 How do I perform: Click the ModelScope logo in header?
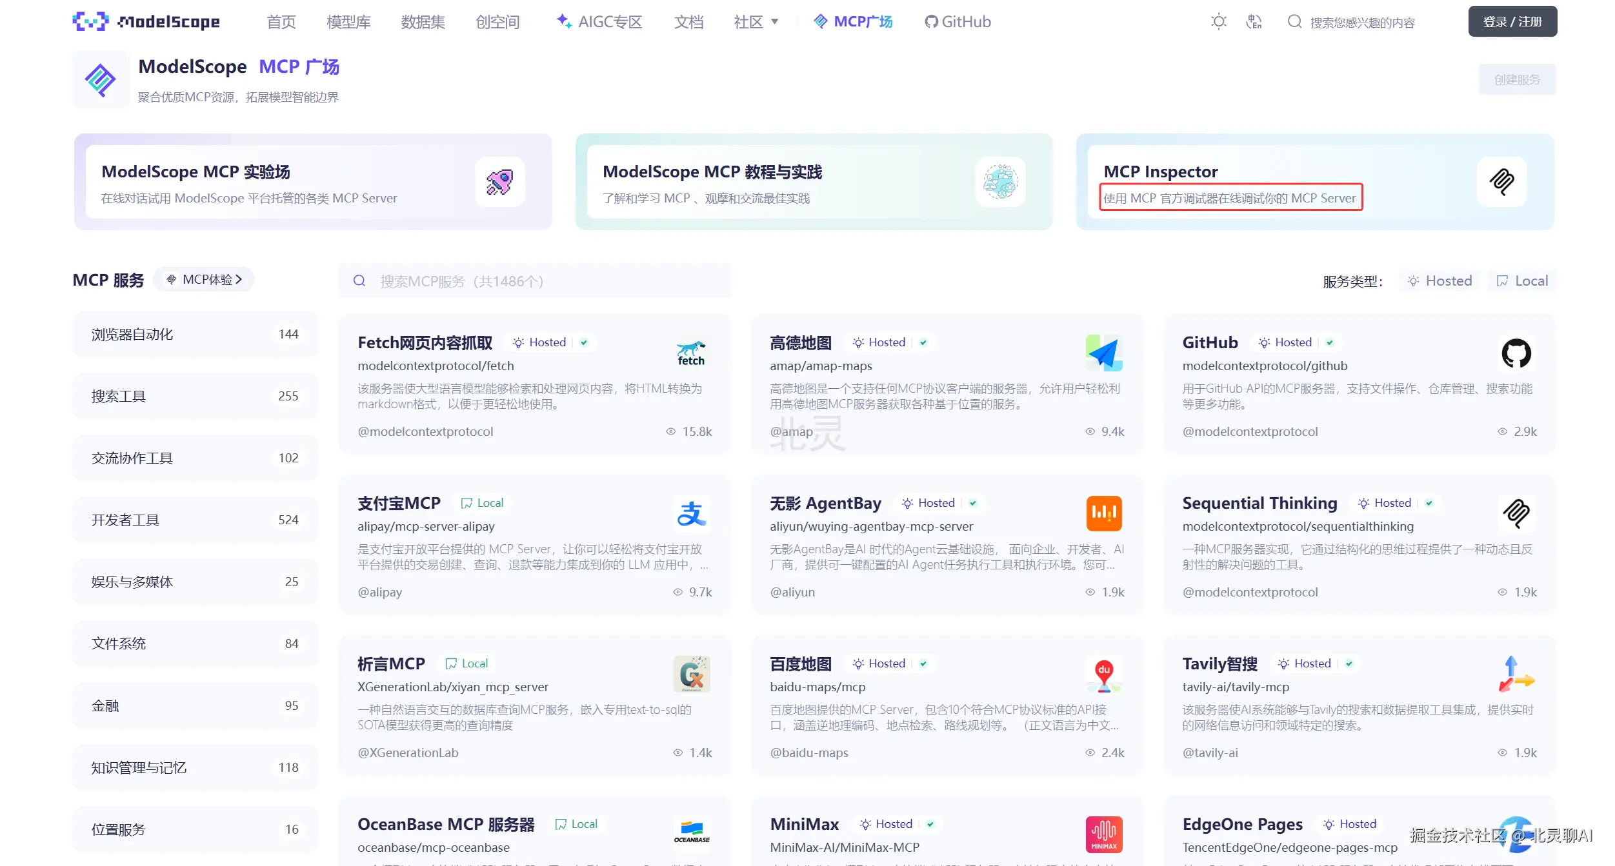point(146,22)
